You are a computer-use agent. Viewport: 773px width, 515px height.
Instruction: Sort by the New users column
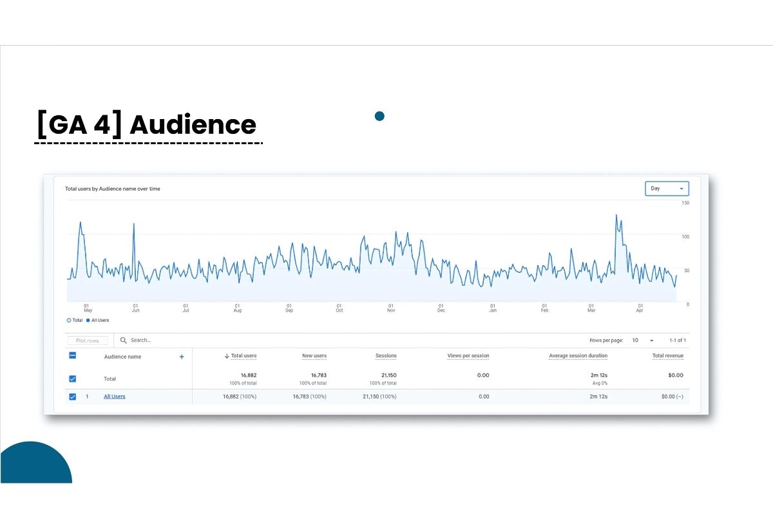coord(314,356)
